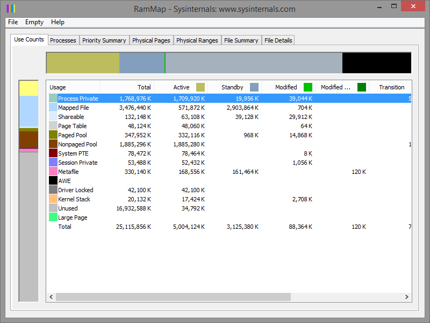430x323 pixels.
Task: Open the Physical Pages tab
Action: coord(151,40)
